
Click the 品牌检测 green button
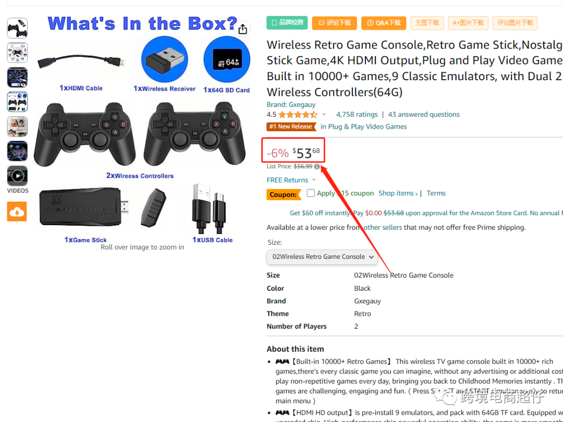coord(287,22)
